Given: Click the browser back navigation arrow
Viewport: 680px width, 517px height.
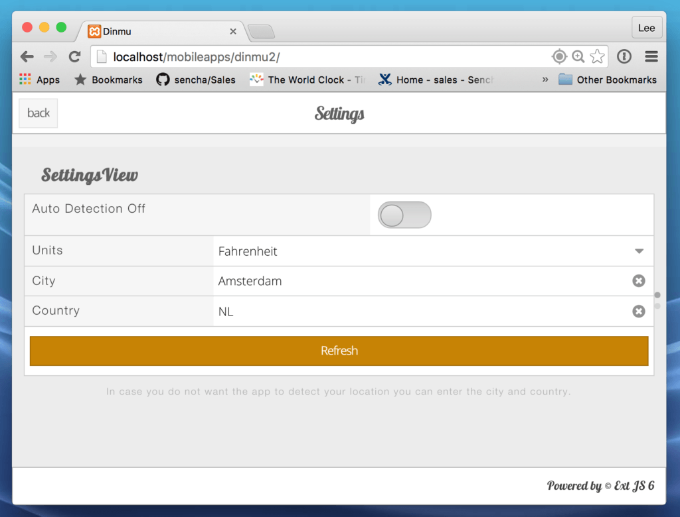Looking at the screenshot, I should (26, 56).
